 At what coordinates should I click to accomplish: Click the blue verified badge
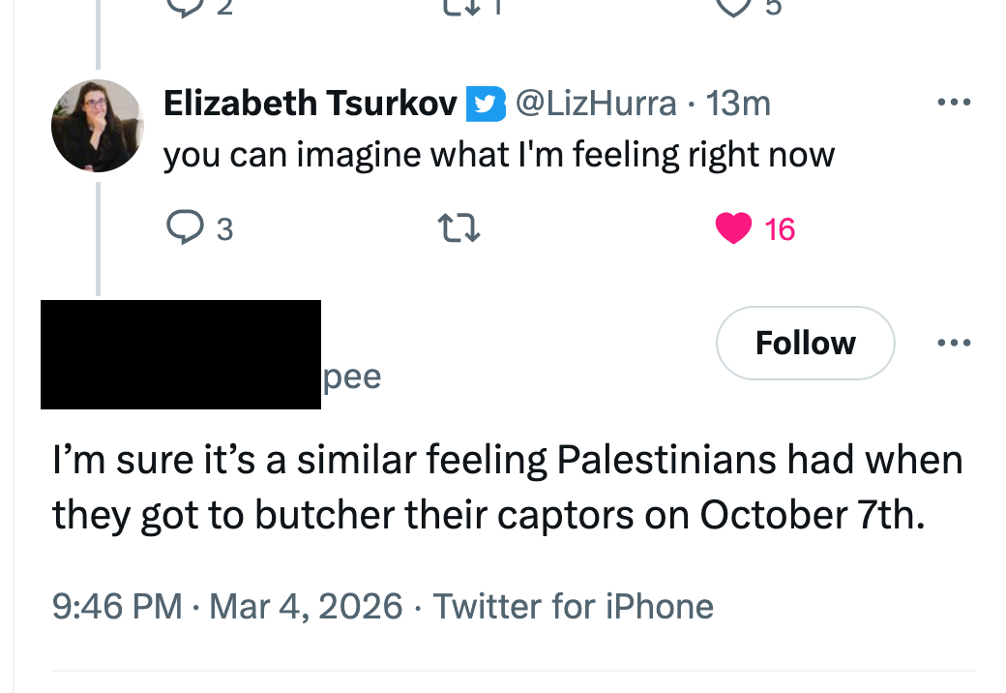click(x=486, y=104)
